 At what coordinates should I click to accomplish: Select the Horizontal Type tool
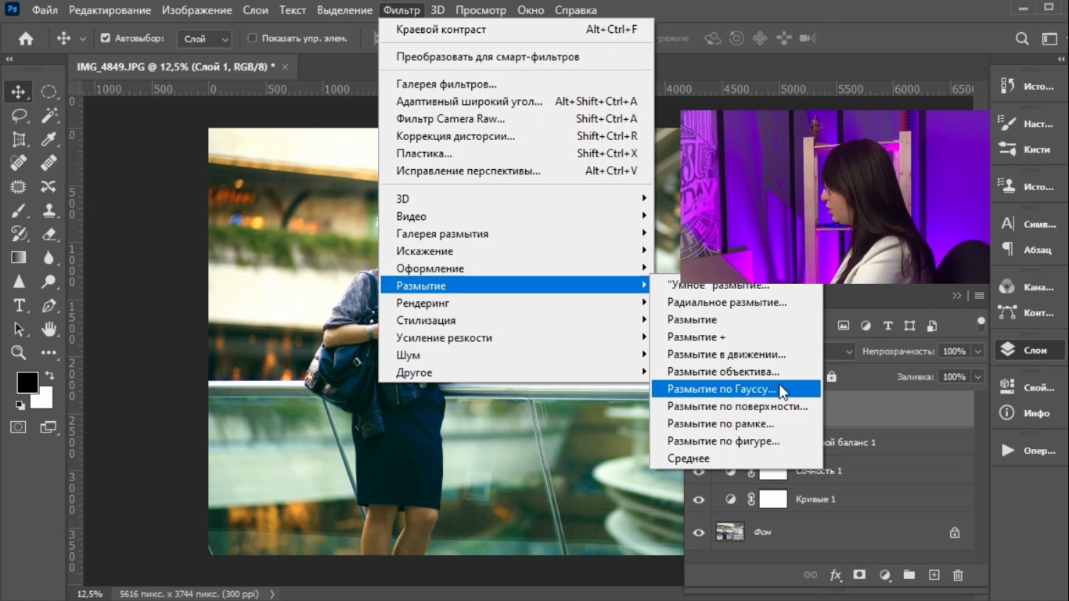(19, 305)
